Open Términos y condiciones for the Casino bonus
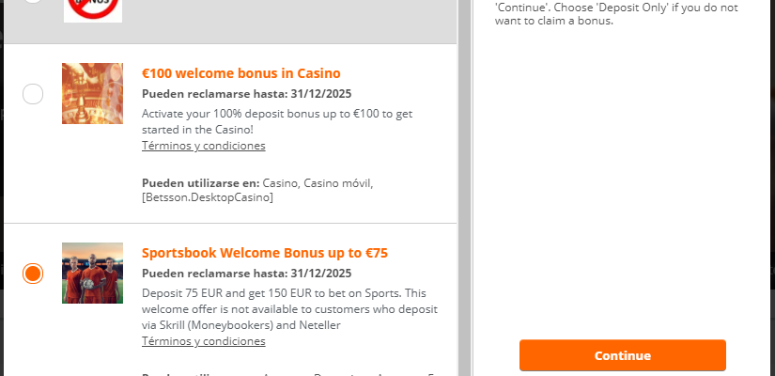This screenshot has height=376, width=775. point(203,146)
